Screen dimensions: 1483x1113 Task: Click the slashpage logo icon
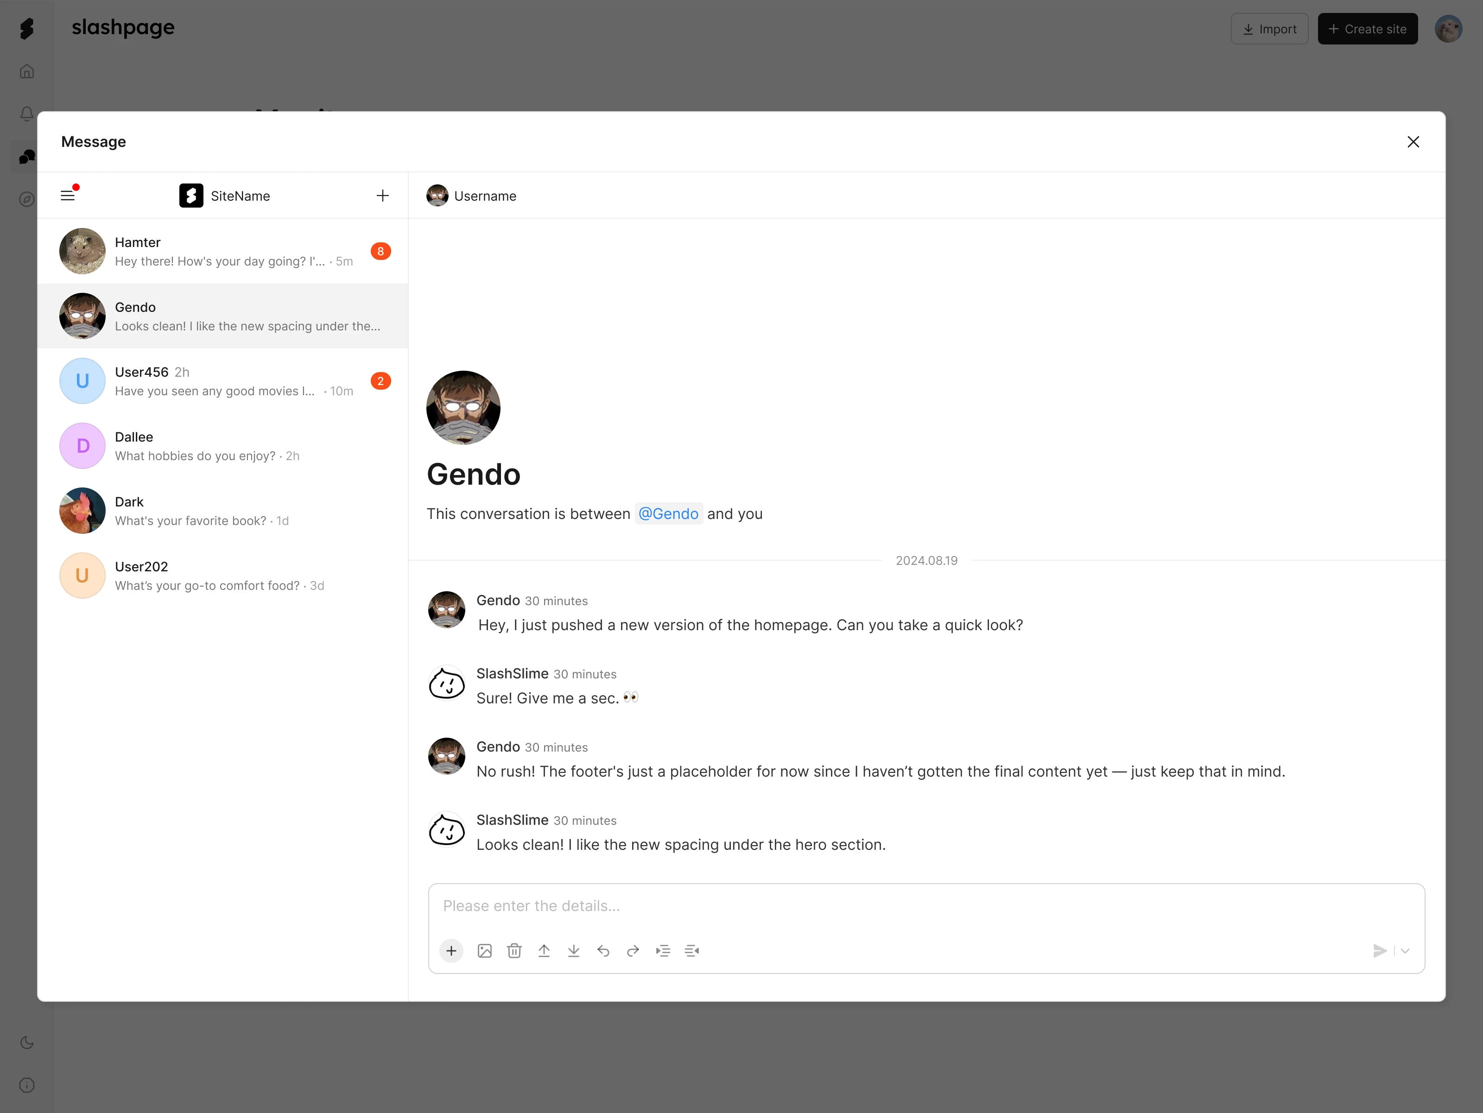(27, 28)
